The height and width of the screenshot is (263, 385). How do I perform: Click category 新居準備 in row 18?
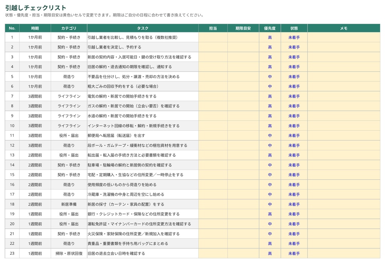point(69,204)
